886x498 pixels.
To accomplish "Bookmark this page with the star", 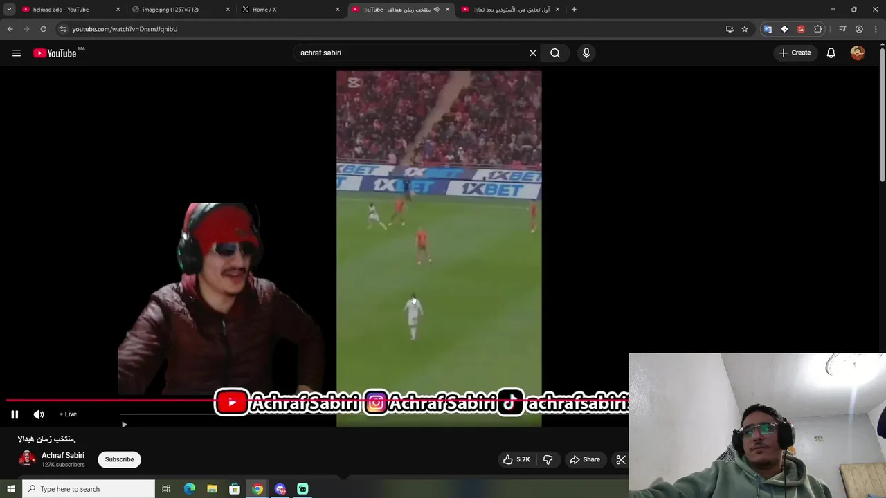I will tap(745, 29).
